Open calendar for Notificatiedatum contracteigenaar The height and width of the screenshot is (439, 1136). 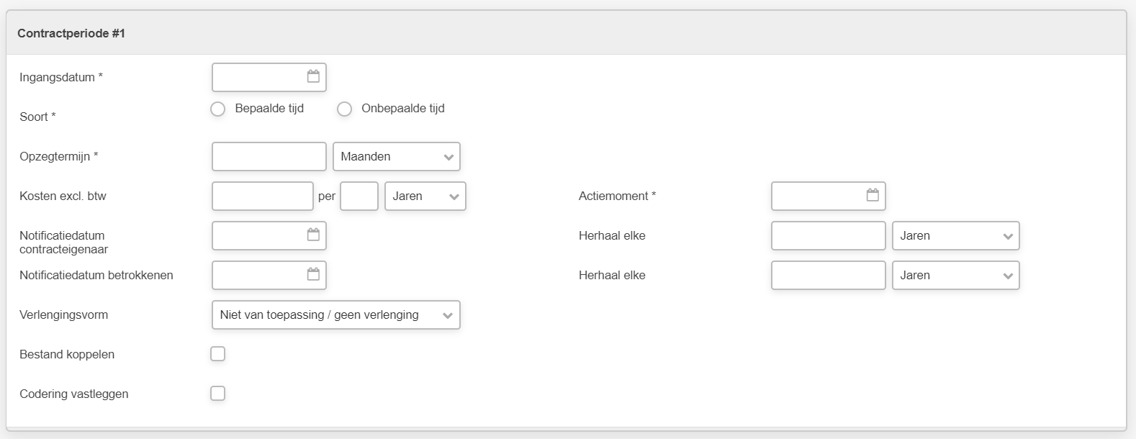coord(313,235)
